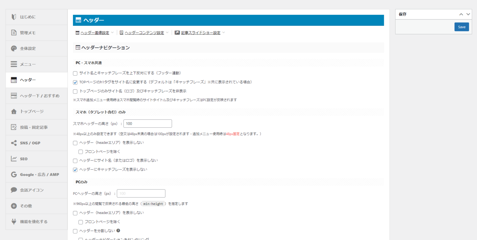Screen dimensions: 477x240
Task: Click the 機能を強化する gift icon
Action: pos(14,221)
